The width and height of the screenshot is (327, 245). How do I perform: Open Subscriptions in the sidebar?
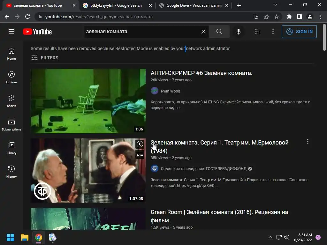click(11, 125)
